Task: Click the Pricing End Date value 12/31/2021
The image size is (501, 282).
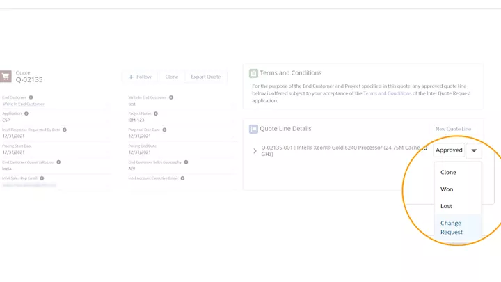Action: coord(139,152)
